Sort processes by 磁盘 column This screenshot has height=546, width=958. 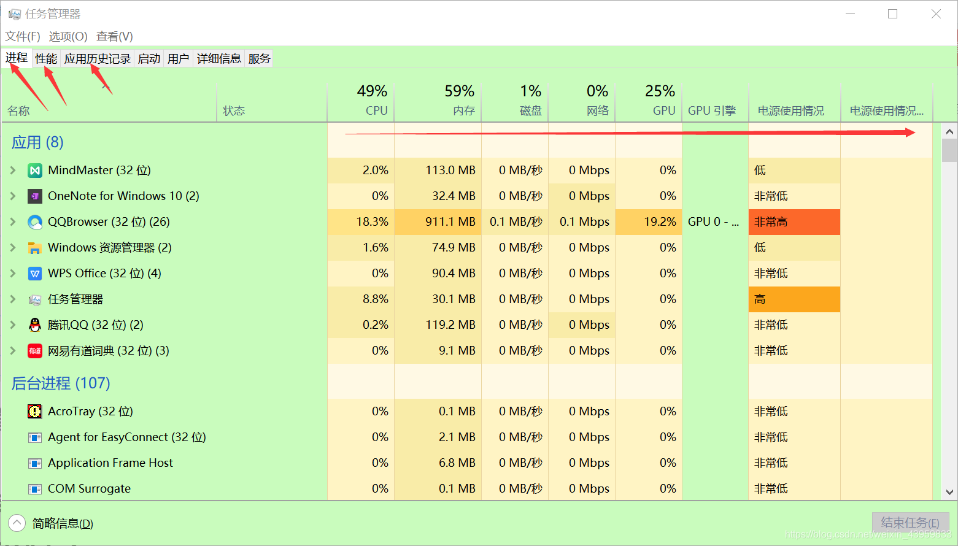tap(515, 102)
